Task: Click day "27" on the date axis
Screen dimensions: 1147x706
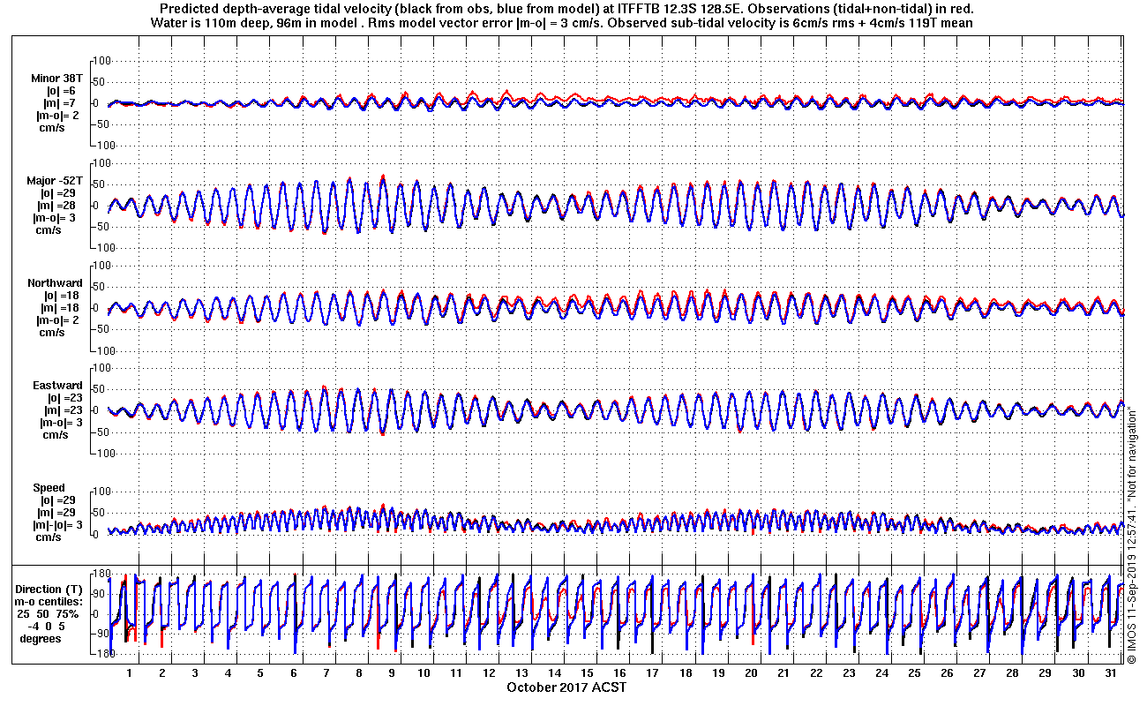Action: coord(979,672)
